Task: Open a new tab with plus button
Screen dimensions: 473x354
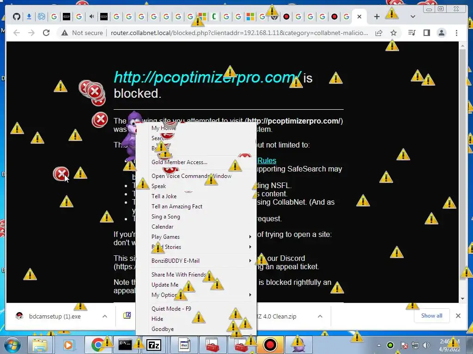Action: click(376, 17)
